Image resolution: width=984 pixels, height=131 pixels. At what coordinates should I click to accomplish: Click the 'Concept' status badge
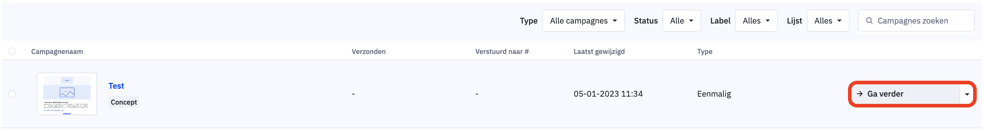pos(123,102)
